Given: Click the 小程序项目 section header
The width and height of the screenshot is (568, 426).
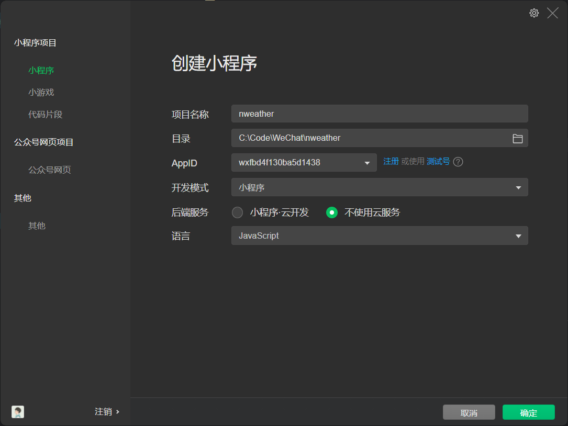Looking at the screenshot, I should click(x=35, y=43).
